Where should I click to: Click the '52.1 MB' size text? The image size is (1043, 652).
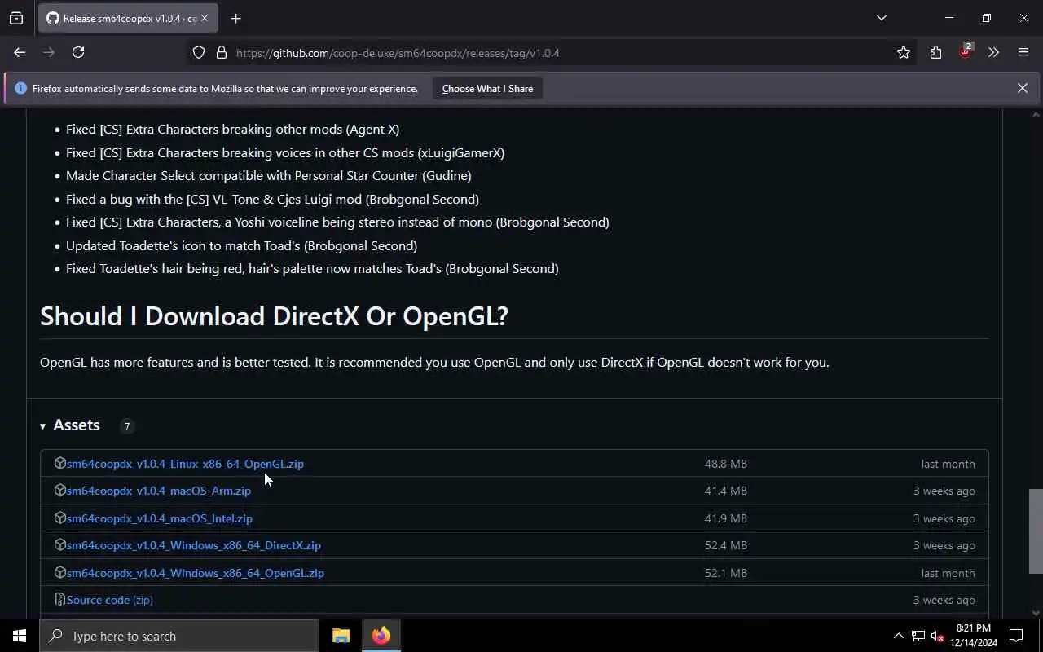pos(725,573)
